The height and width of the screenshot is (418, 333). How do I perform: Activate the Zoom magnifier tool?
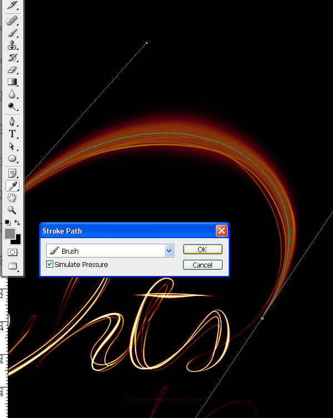click(x=12, y=210)
